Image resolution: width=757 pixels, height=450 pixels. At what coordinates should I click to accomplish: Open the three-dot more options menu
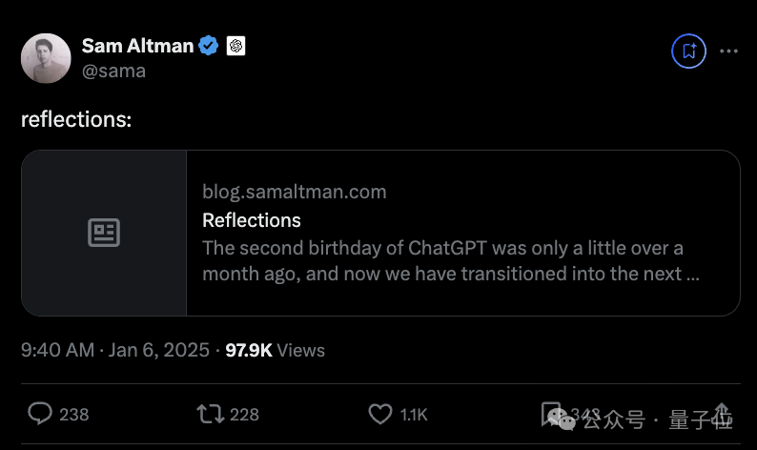(727, 51)
